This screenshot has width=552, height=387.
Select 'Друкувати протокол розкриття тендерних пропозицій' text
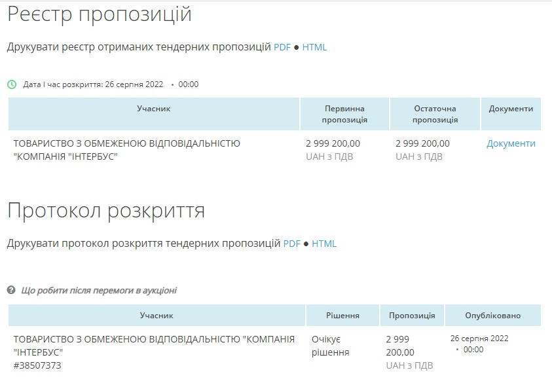[143, 244]
